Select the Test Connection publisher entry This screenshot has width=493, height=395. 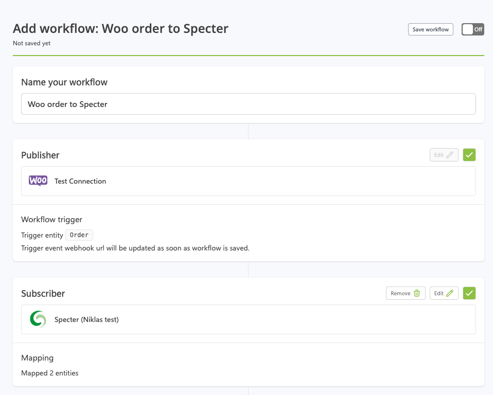(x=80, y=181)
